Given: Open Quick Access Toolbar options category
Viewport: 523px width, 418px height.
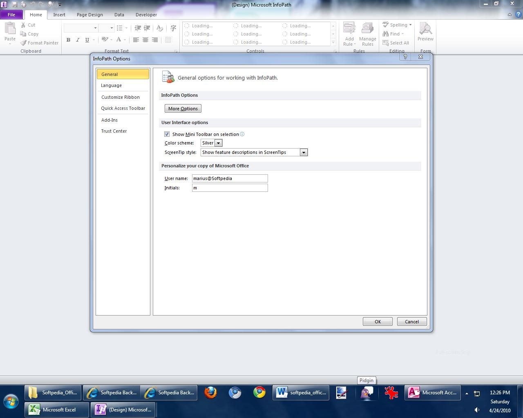Looking at the screenshot, I should pyautogui.click(x=123, y=108).
